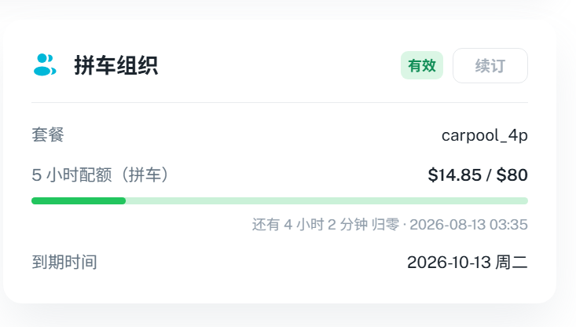Click the 周二 weekday text
This screenshot has height=327, width=576.
click(512, 263)
